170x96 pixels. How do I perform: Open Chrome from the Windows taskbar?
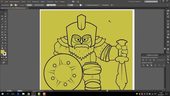click(x=28, y=94)
